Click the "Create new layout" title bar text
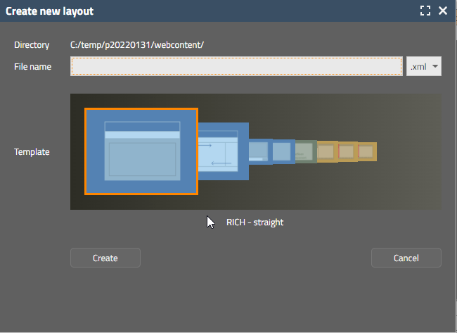457x333 pixels. click(49, 11)
